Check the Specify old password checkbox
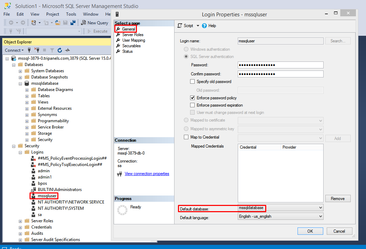 coord(193,82)
